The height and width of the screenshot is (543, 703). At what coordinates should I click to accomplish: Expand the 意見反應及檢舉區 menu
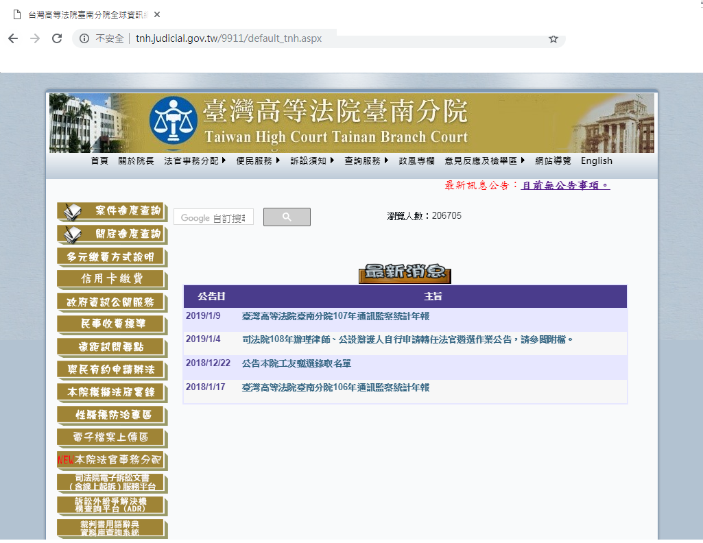485,161
